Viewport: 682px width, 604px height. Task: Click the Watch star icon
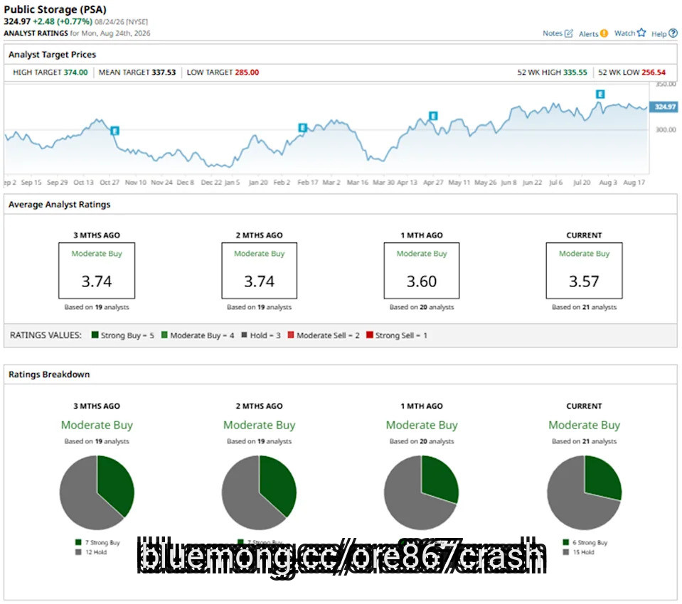641,33
